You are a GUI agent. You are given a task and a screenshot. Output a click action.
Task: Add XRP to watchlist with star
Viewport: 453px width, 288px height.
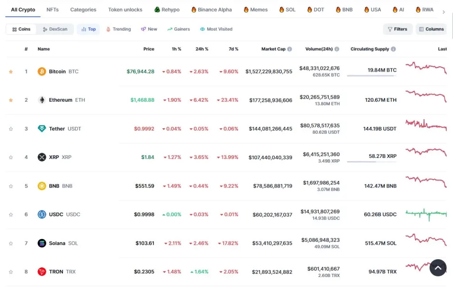[11, 157]
